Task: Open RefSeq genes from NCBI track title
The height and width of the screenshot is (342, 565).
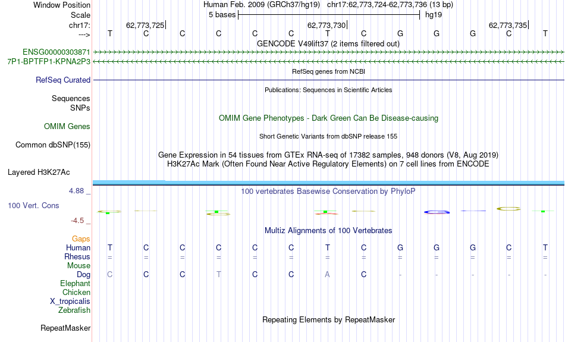Action: (x=328, y=71)
